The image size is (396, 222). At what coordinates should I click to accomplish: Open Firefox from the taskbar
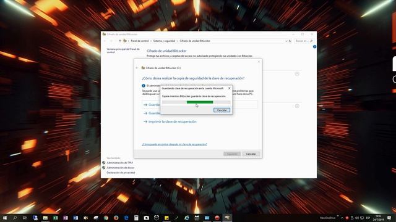point(116,218)
